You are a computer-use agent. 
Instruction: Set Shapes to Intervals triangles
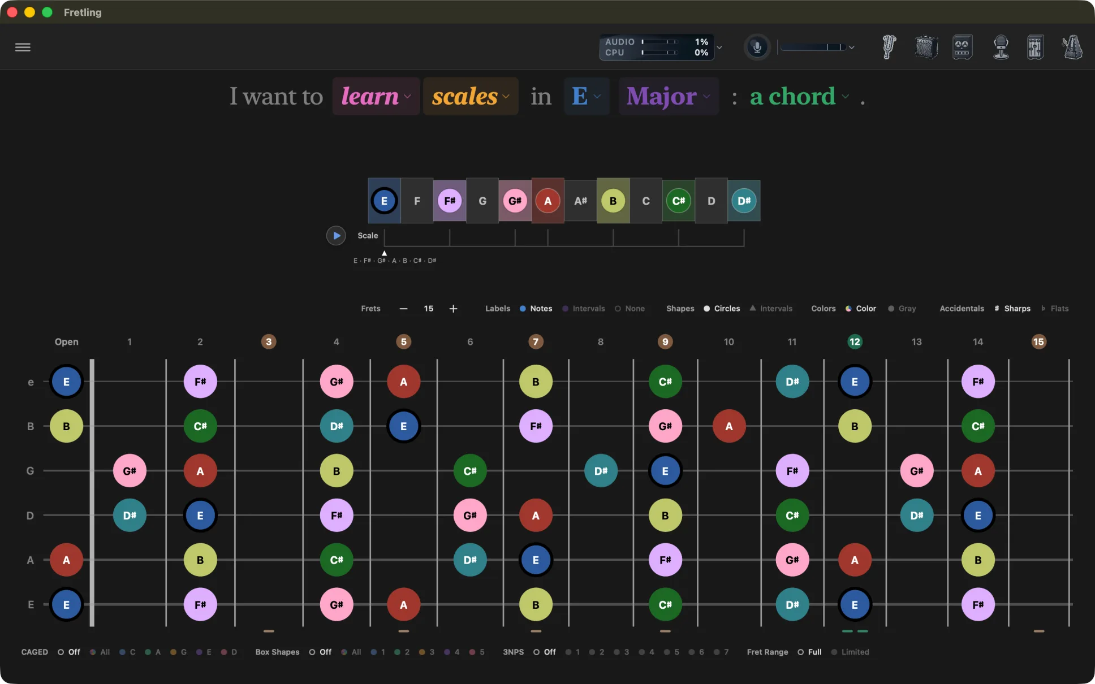pos(770,309)
